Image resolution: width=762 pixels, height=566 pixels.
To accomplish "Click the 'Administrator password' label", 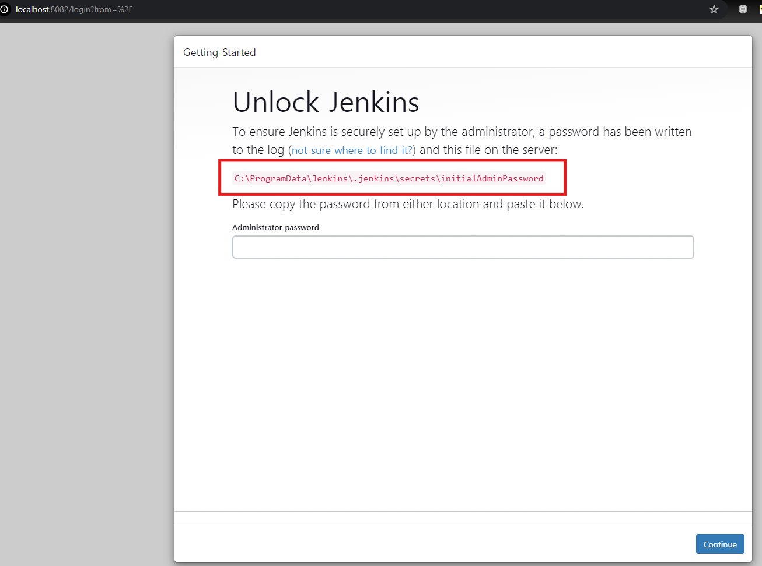I will click(275, 227).
